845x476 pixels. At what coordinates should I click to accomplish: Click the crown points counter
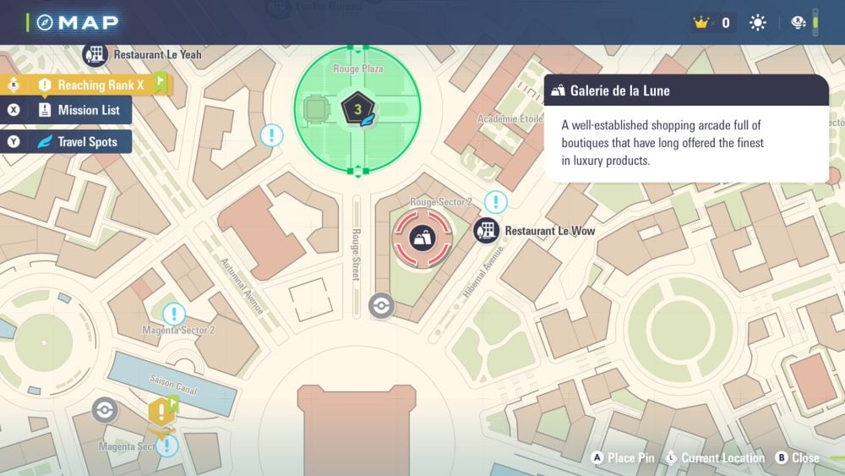(711, 23)
